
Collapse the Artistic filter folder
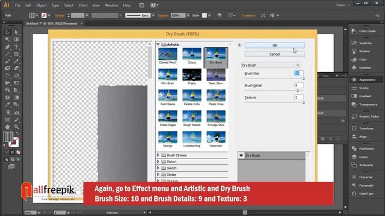[x=158, y=44]
